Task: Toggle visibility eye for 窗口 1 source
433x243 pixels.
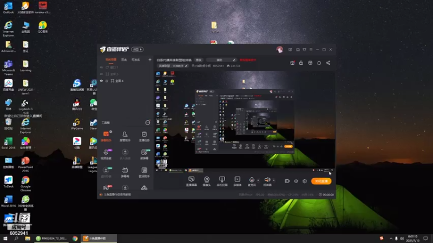Action: tap(101, 67)
